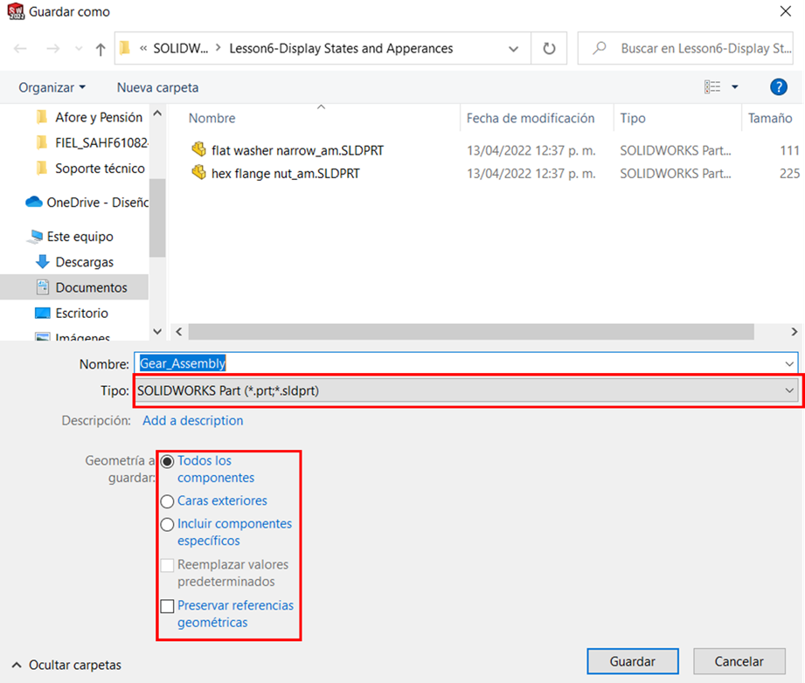Click the Imágenes folder icon

coord(42,336)
